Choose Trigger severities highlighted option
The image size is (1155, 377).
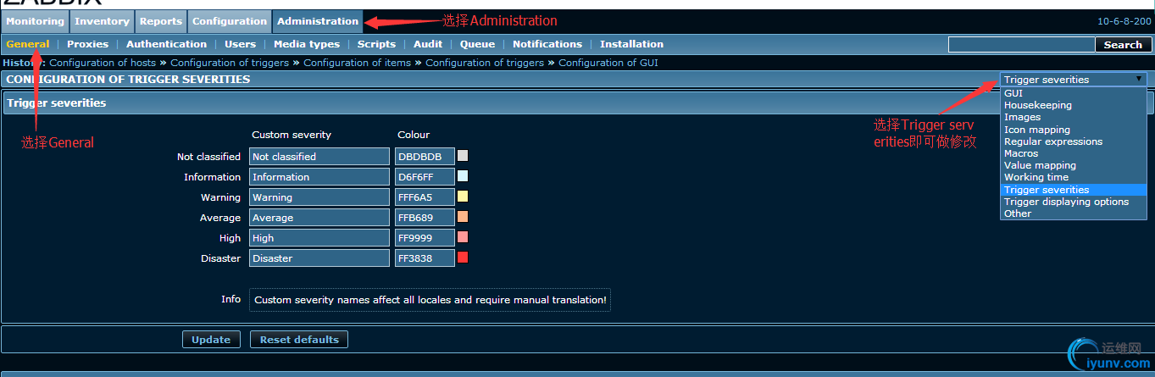[1074, 190]
